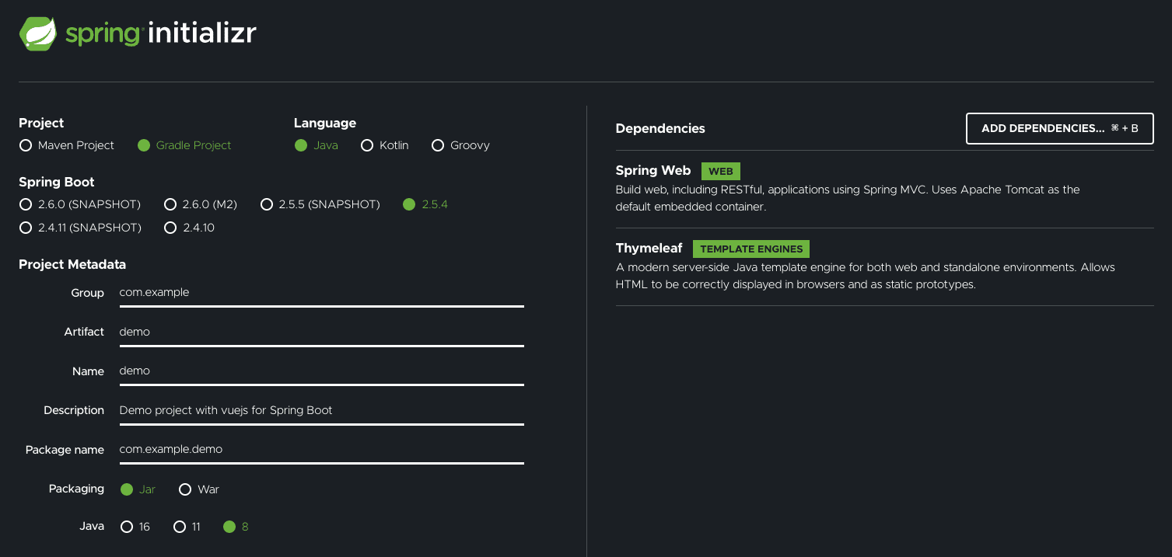Click the WEB category tag

click(721, 171)
